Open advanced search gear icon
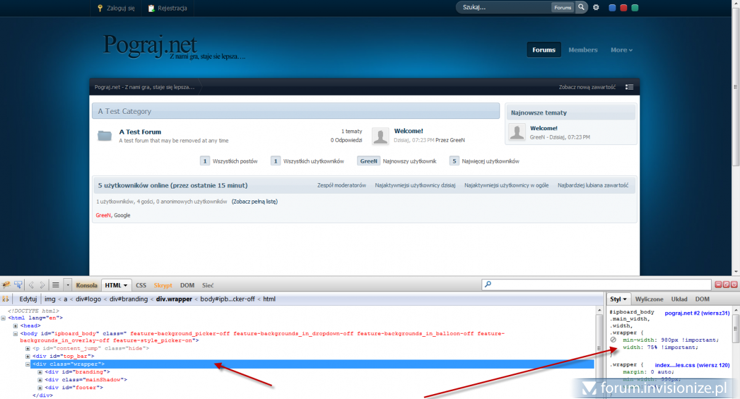The image size is (740, 399). click(596, 7)
